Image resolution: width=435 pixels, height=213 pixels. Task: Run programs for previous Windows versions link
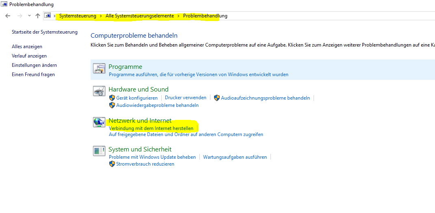(x=199, y=75)
